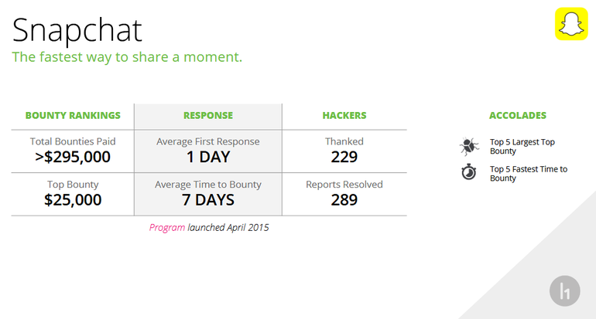Click the bug icon beside Largest Top Bounty
This screenshot has height=319, width=596.
469,147
